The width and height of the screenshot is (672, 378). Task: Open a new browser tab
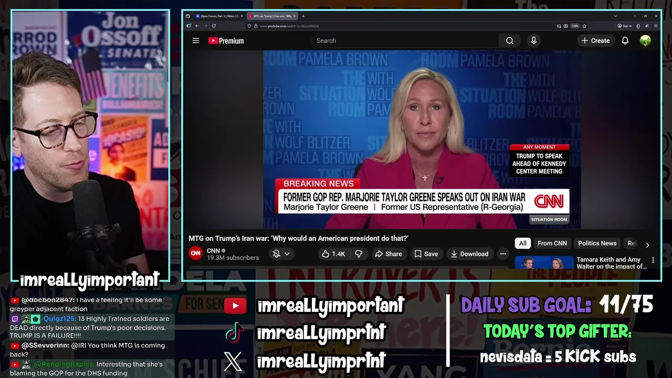(303, 16)
